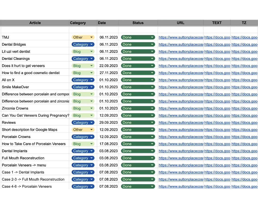Select the Status column header
Image resolution: width=258 pixels, height=208 pixels.
(138, 23)
